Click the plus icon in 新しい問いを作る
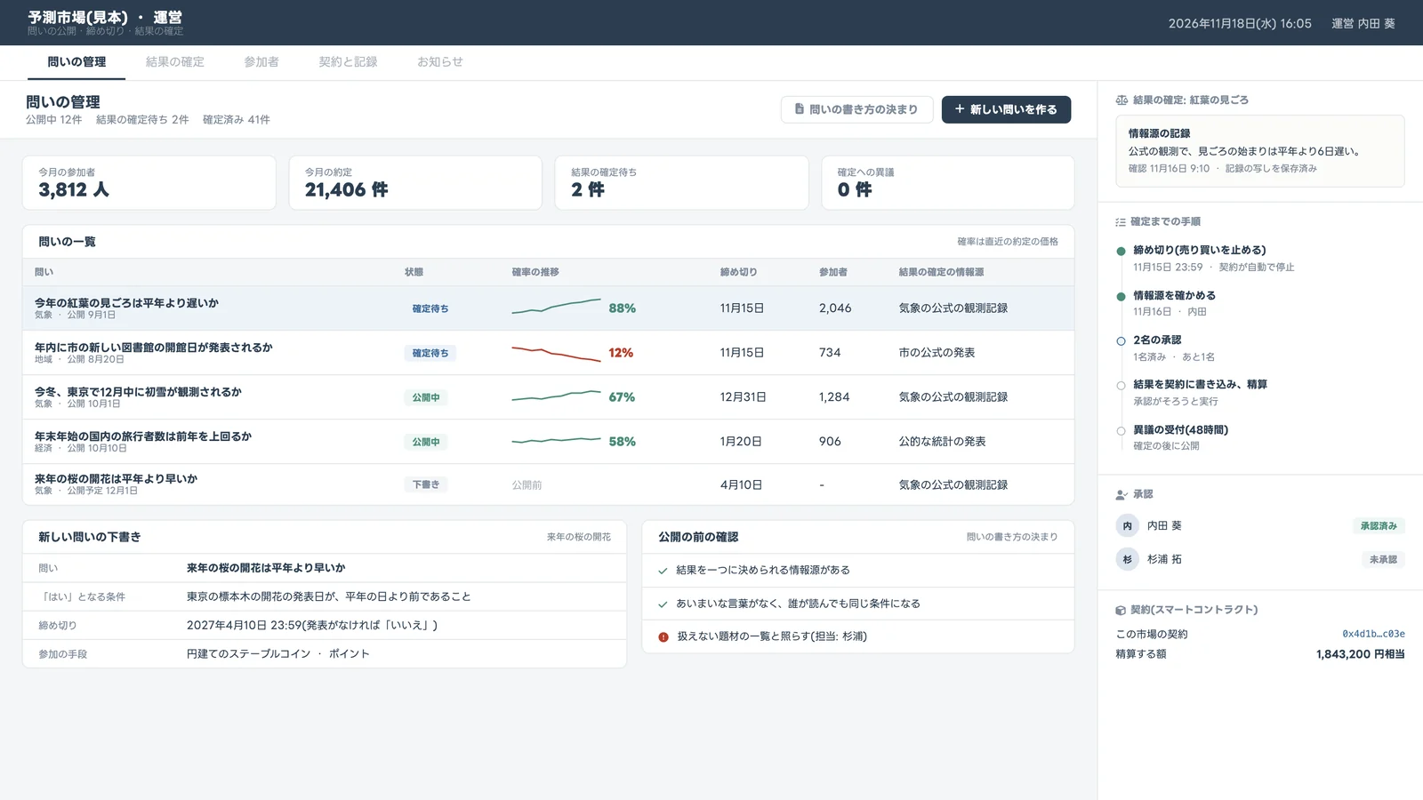Image resolution: width=1423 pixels, height=800 pixels. 960,109
